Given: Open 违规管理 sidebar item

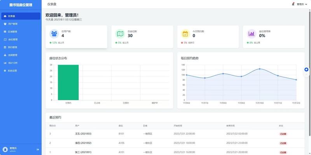Looking at the screenshot, I should tap(21, 55).
